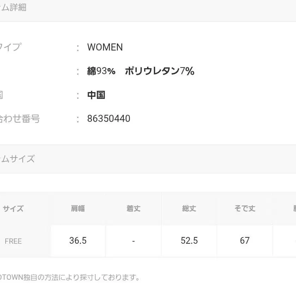Click the サイズ column header

tap(13, 208)
